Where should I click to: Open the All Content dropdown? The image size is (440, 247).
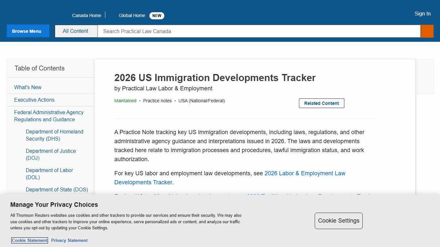[x=76, y=31]
